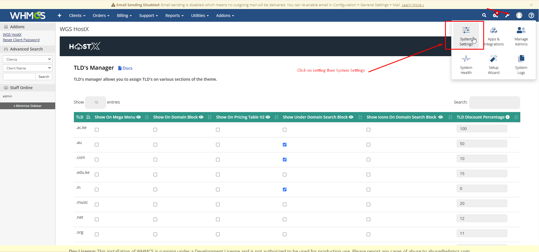Check Show On Domain Block for .net
This screenshot has width=539, height=252.
155,220
